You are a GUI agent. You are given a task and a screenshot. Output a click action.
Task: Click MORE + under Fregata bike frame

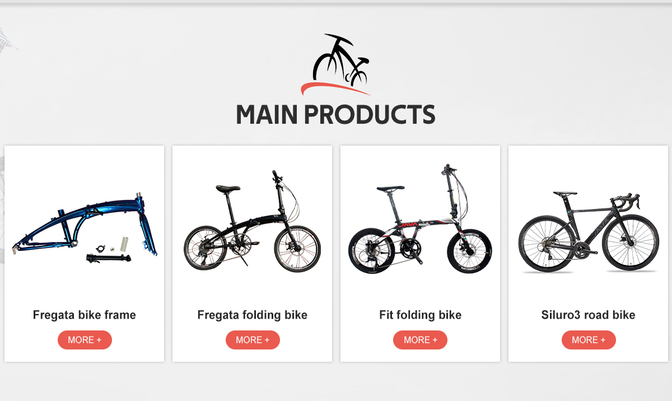point(85,340)
